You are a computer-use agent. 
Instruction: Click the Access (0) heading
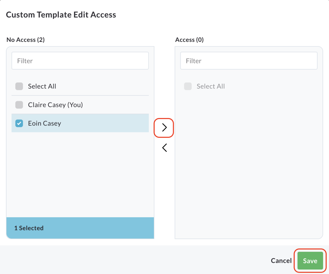click(189, 40)
